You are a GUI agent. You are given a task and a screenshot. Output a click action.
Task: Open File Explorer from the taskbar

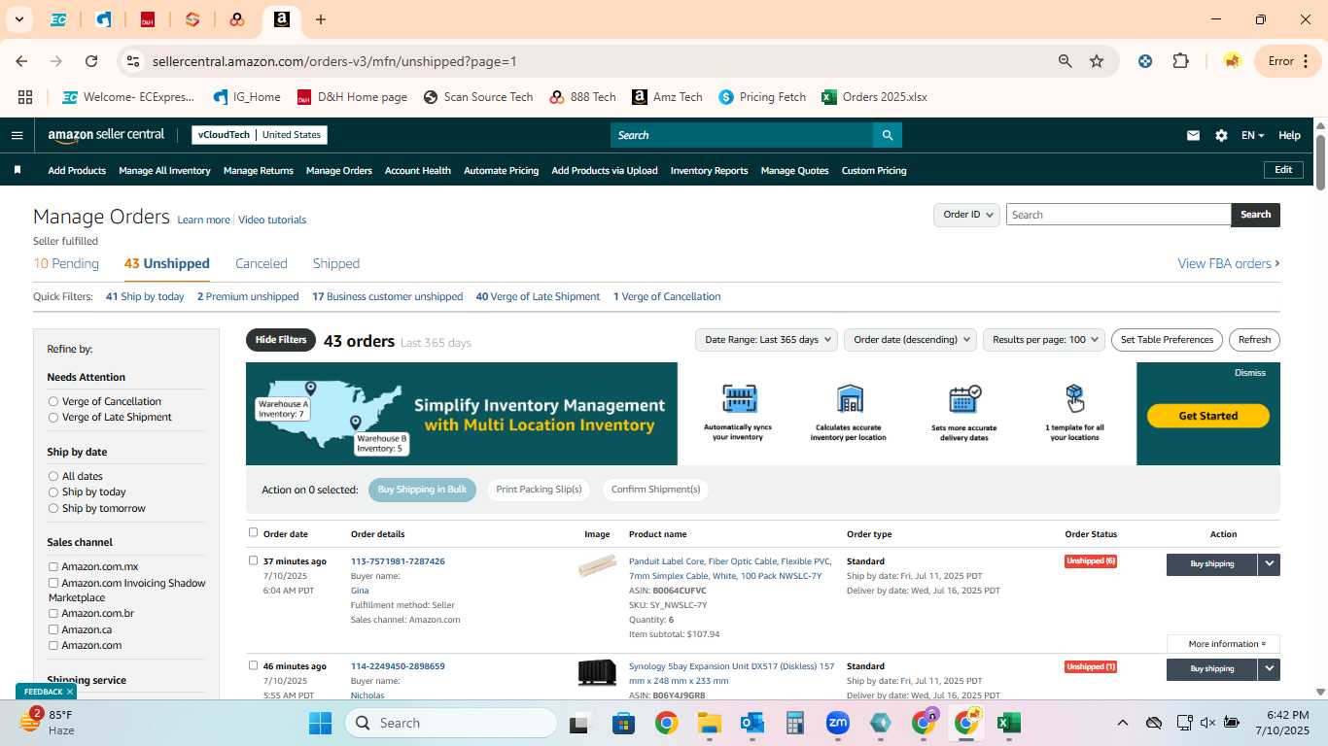tap(709, 723)
